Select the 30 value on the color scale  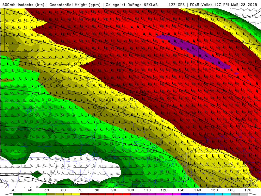click(13, 190)
